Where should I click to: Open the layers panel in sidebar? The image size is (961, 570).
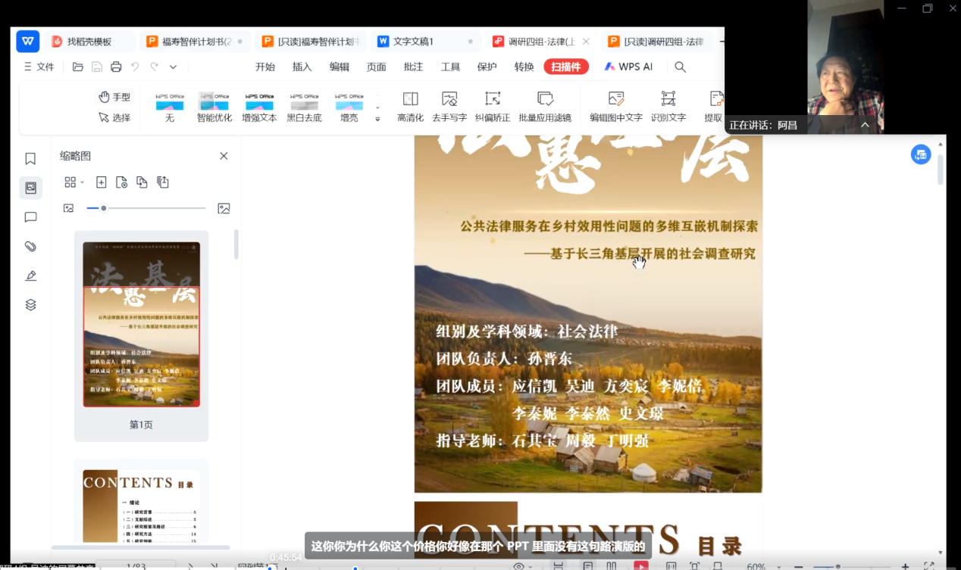tap(30, 305)
